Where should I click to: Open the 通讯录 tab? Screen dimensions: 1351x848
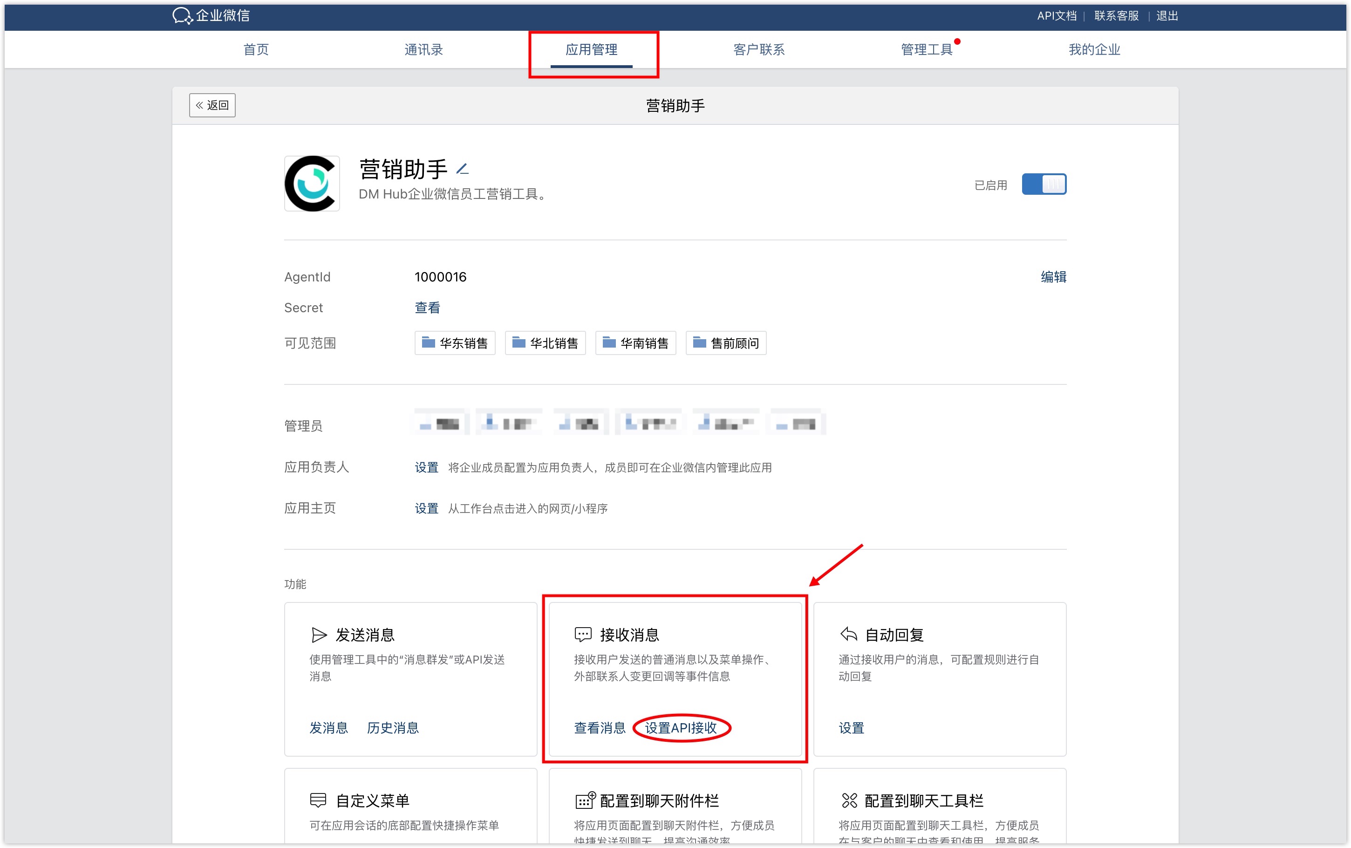click(x=424, y=49)
